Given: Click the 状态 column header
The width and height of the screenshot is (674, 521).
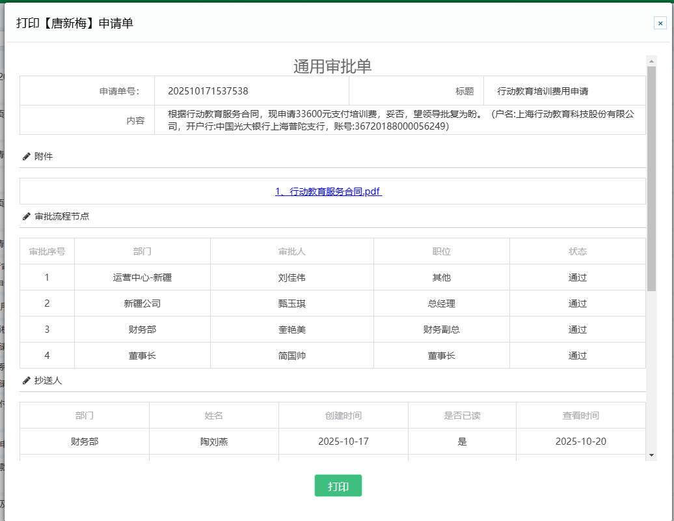Looking at the screenshot, I should point(577,251).
